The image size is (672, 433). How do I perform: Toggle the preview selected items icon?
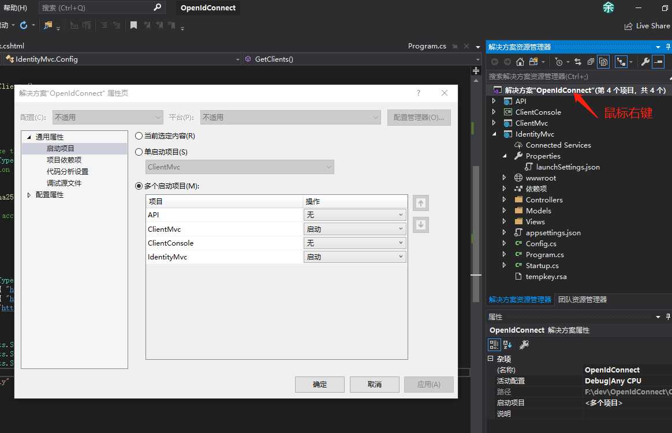[658, 62]
